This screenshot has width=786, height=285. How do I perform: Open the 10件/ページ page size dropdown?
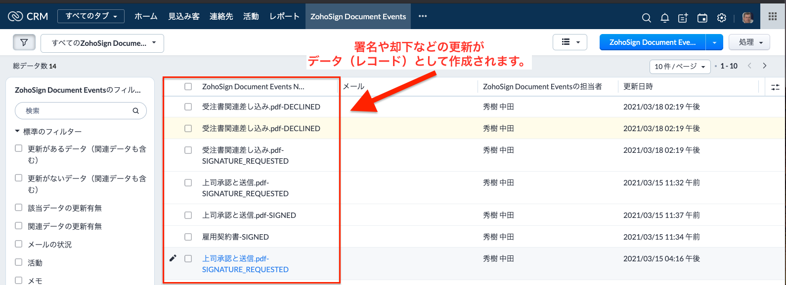(680, 66)
